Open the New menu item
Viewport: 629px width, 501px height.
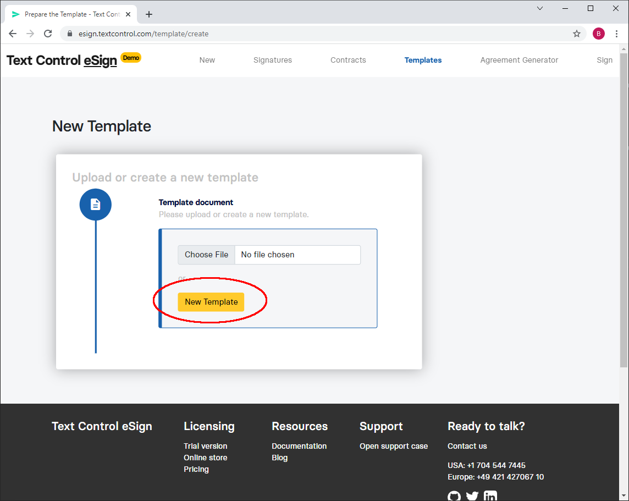point(207,60)
